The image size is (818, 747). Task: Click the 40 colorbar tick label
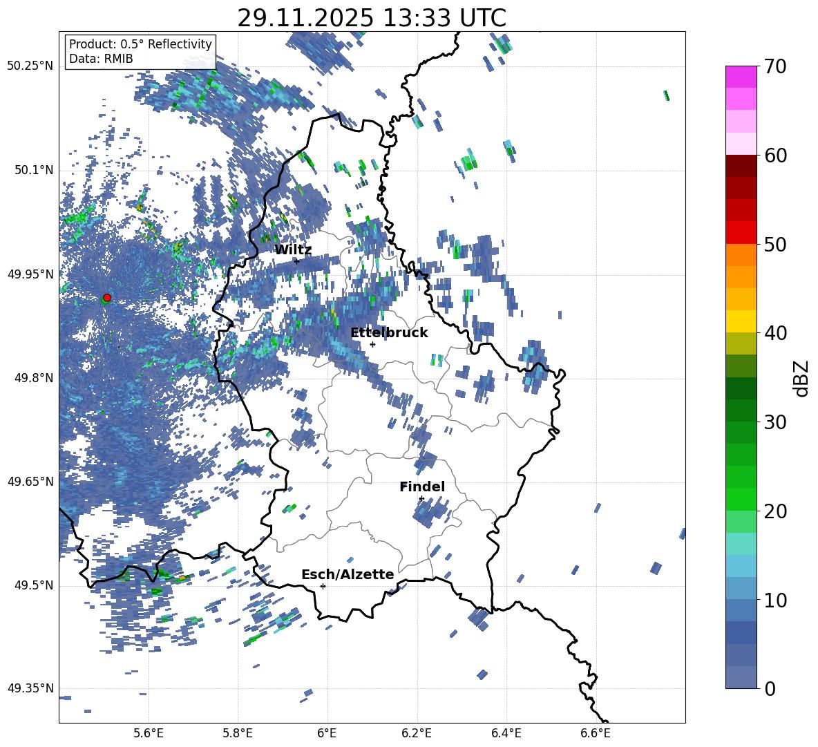776,333
